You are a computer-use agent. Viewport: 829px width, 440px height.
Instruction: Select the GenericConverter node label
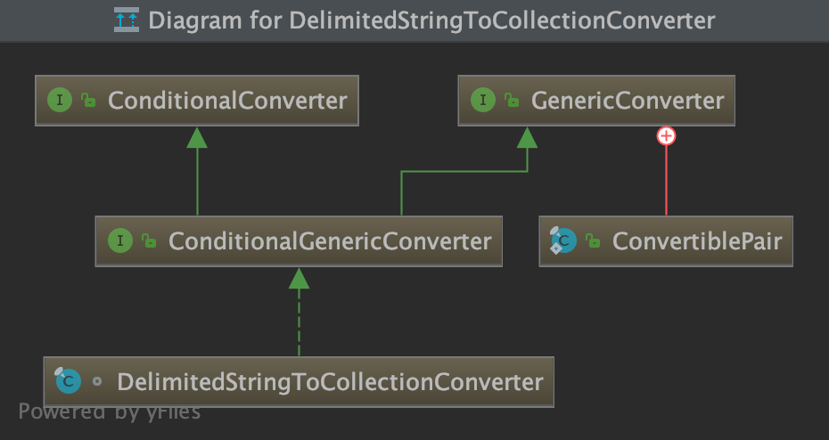(x=628, y=100)
